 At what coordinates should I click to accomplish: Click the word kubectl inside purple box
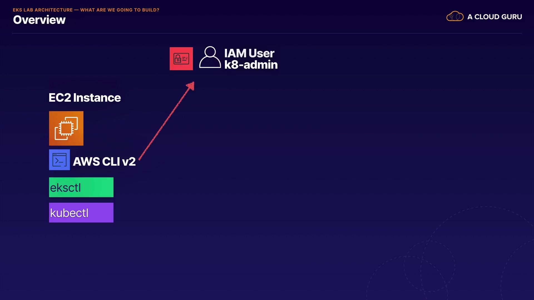pyautogui.click(x=69, y=213)
